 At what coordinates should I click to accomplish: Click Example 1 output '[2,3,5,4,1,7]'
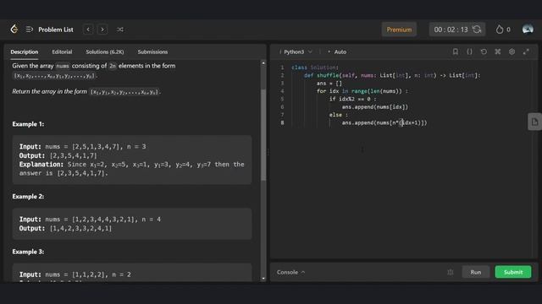click(74, 155)
